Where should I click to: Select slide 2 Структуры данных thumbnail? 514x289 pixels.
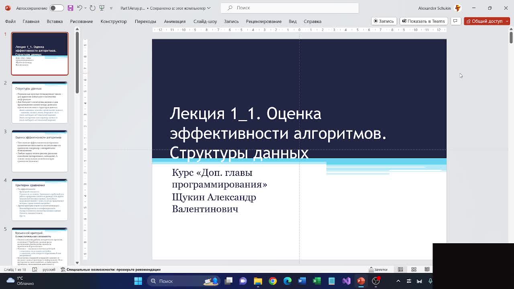pos(40,102)
